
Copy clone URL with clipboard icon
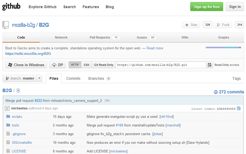(x=210, y=65)
